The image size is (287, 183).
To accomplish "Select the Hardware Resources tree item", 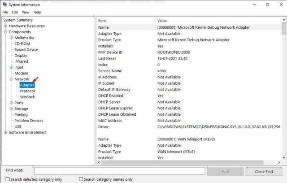I will [x=27, y=26].
